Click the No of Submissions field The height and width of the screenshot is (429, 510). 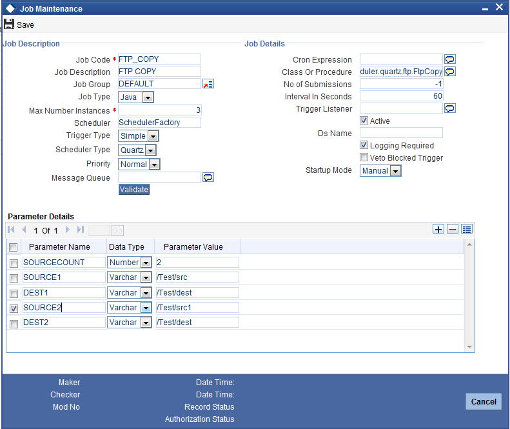(x=402, y=84)
